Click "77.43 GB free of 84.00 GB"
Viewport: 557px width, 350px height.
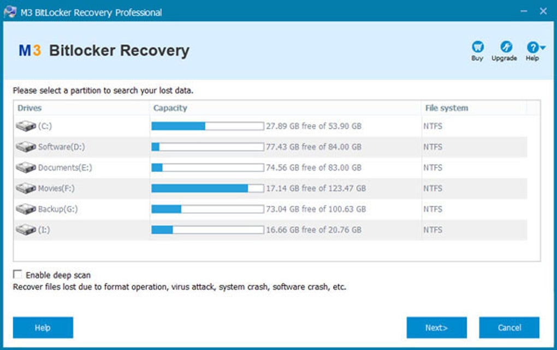[x=313, y=147]
